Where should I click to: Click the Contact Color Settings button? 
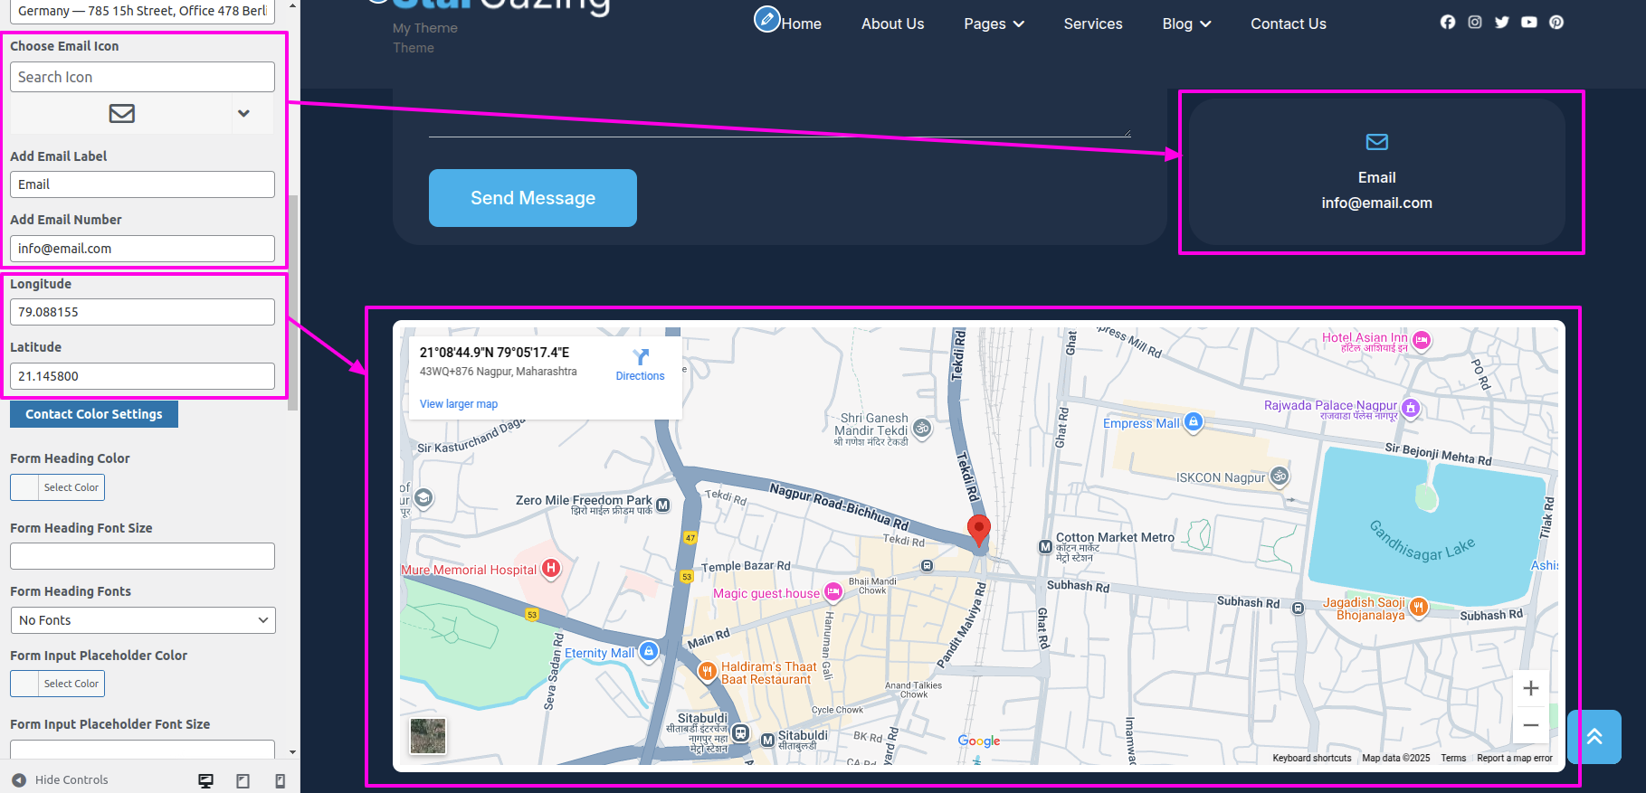94,414
